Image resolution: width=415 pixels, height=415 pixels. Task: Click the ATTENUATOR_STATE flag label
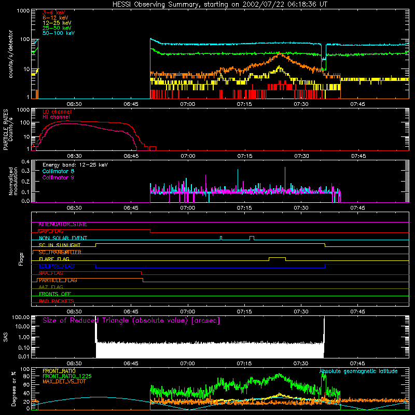(63, 225)
